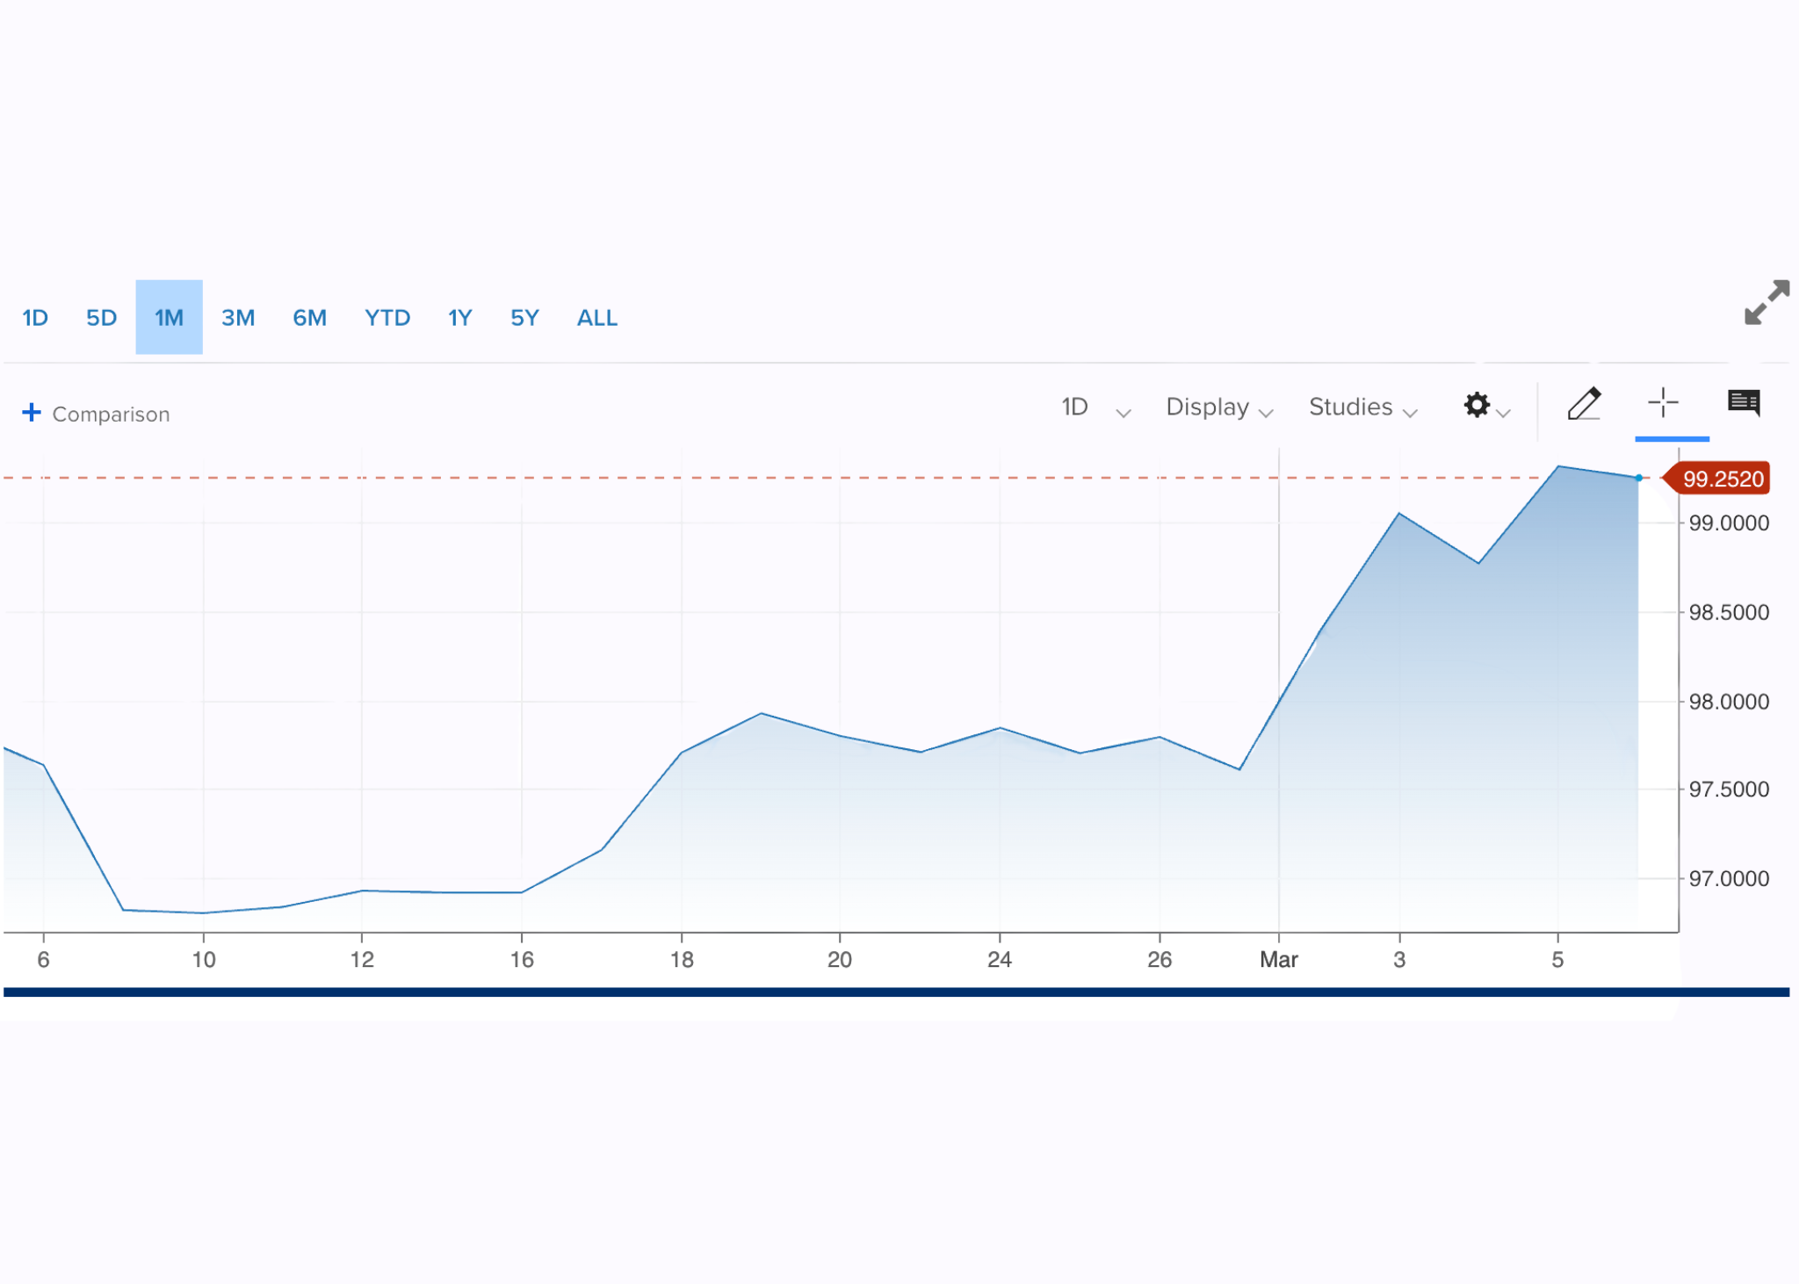The width and height of the screenshot is (1799, 1284).
Task: Expand the Display dropdown
Action: pyautogui.click(x=1218, y=408)
